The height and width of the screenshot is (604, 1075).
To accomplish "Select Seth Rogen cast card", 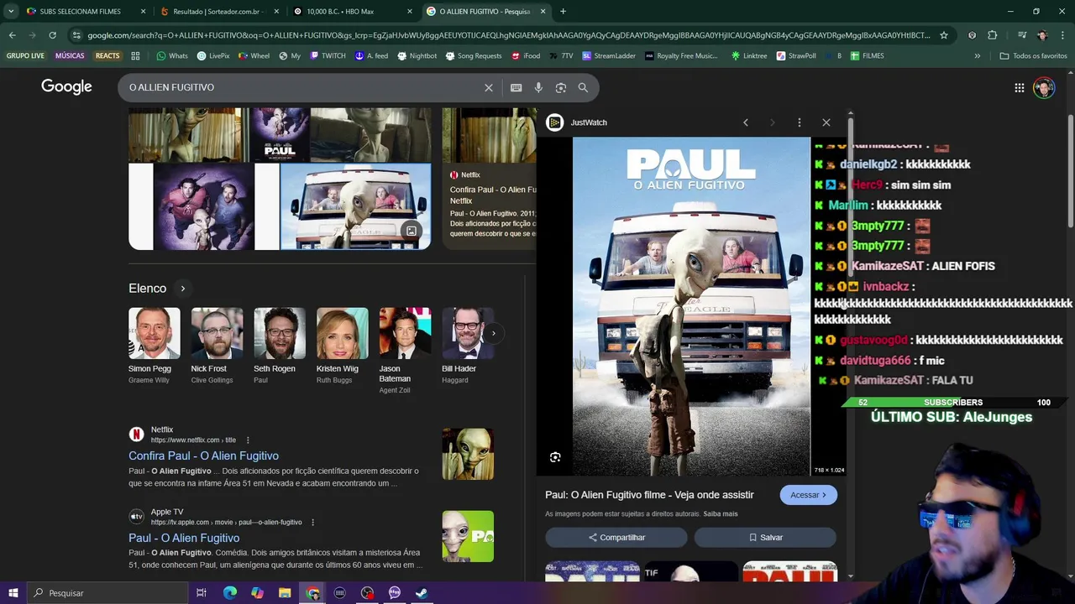I will coord(279,346).
